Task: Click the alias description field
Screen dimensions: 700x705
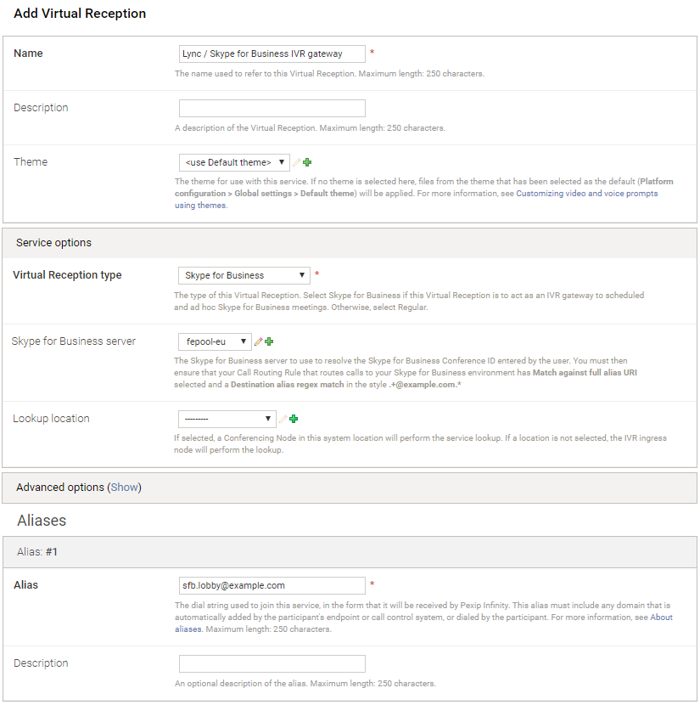Action: (x=272, y=663)
